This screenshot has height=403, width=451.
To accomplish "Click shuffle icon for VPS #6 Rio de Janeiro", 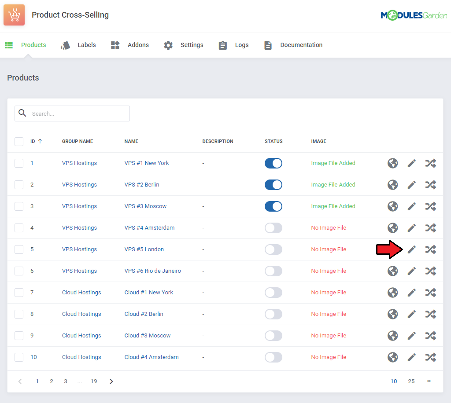I will [431, 271].
